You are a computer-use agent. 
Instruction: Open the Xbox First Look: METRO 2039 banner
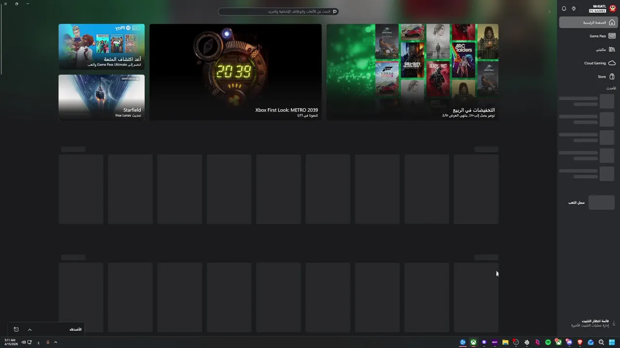[235, 72]
